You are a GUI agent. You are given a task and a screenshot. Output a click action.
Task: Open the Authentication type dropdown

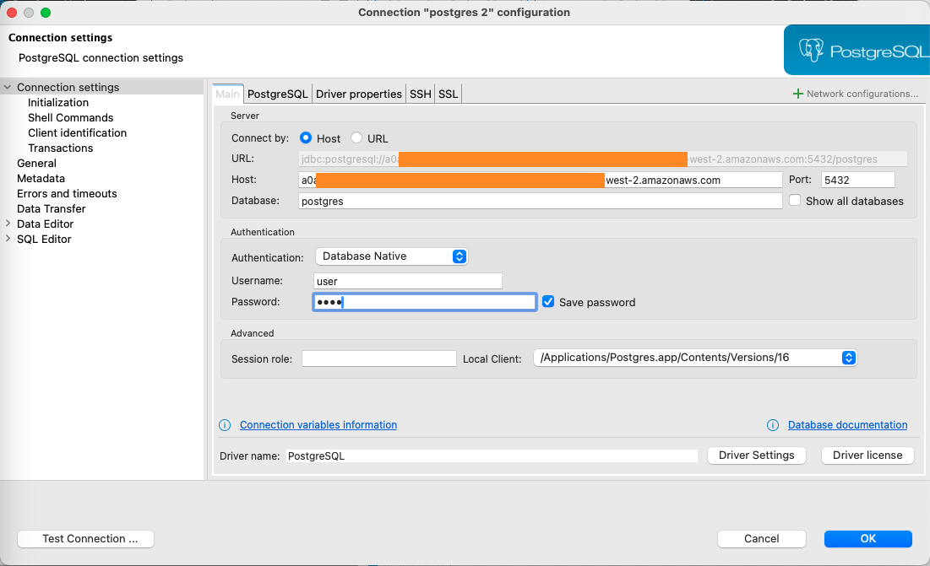tap(391, 256)
